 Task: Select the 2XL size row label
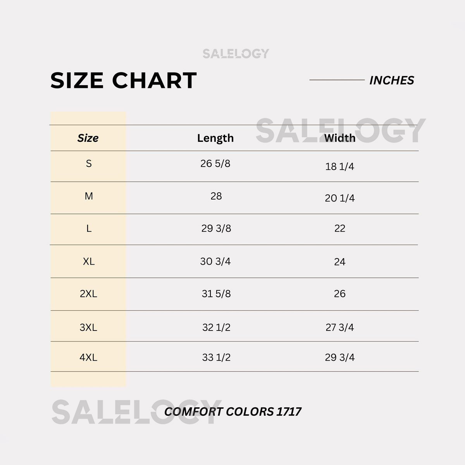tap(88, 294)
